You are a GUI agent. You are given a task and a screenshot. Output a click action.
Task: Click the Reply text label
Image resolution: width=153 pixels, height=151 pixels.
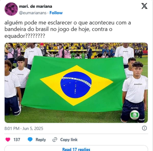click(x=41, y=140)
